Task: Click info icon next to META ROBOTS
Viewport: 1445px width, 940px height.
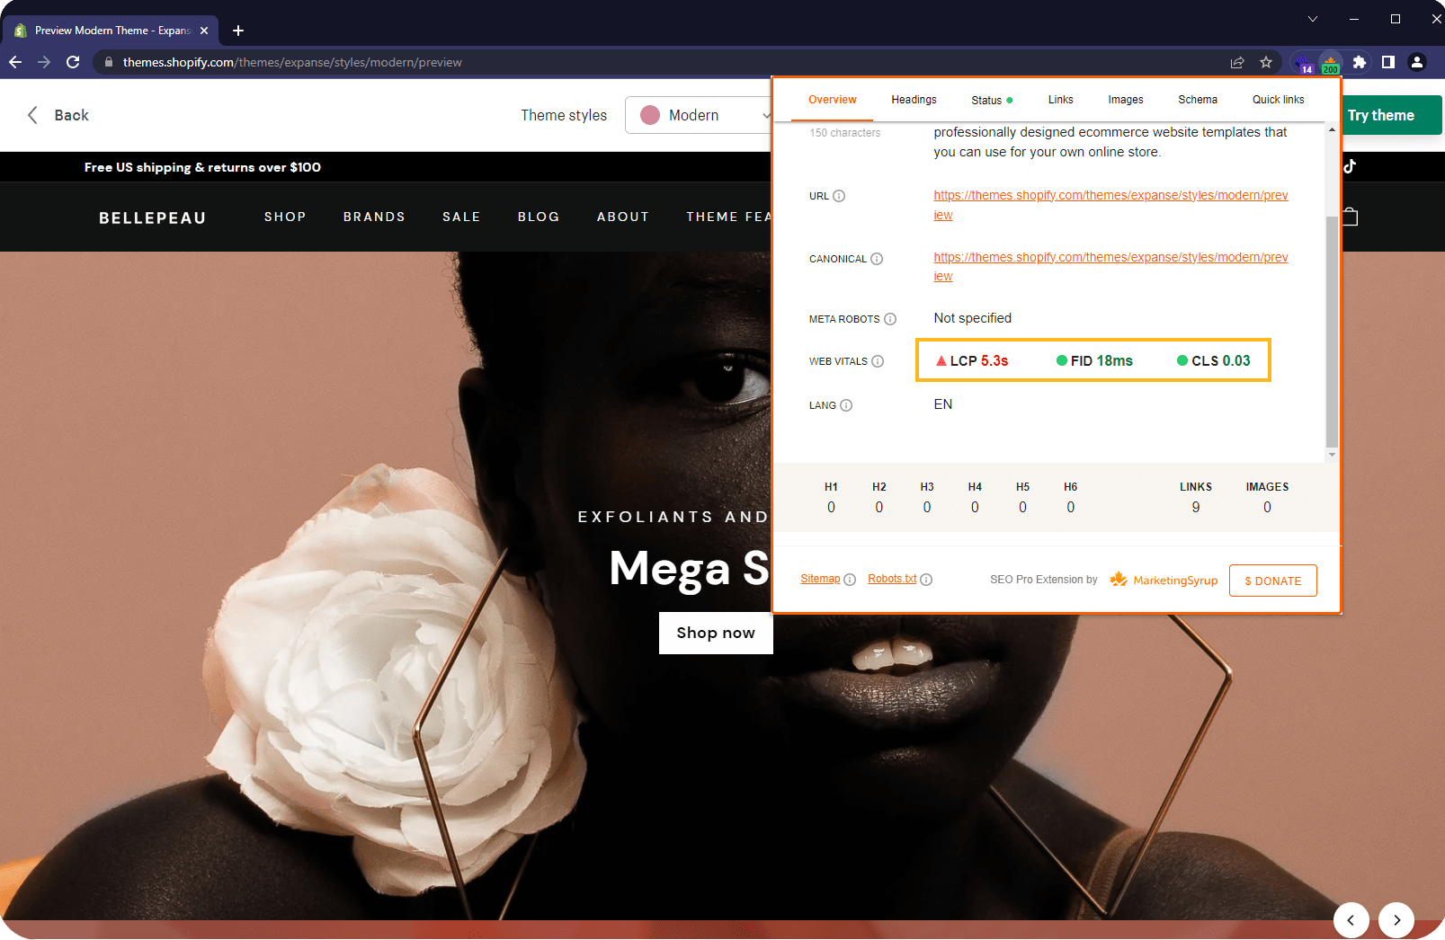Action: (x=890, y=319)
